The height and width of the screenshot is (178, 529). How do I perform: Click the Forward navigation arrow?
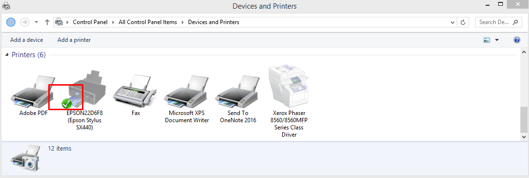point(25,22)
